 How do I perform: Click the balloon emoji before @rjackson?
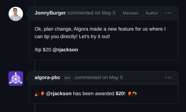coord(42,94)
